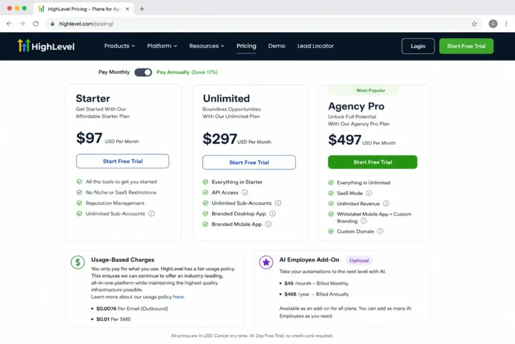Show info icon for Custom Domain

coord(380,231)
